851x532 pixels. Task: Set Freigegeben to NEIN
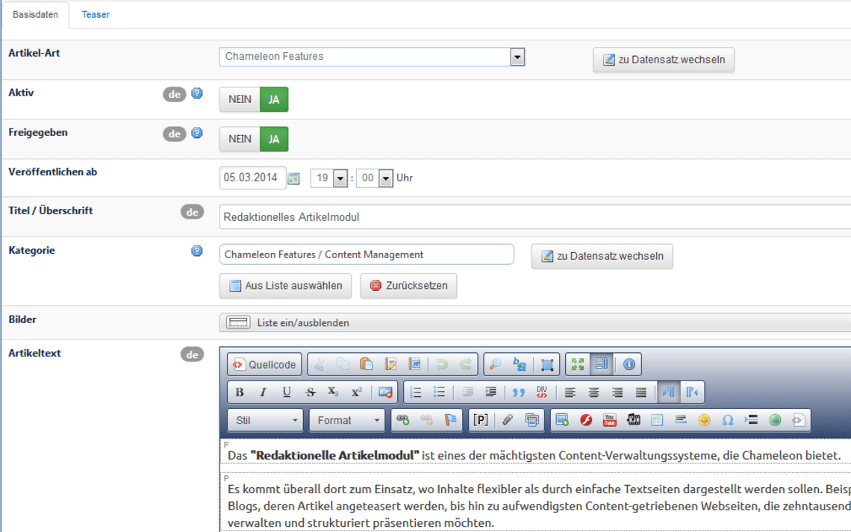coord(240,139)
